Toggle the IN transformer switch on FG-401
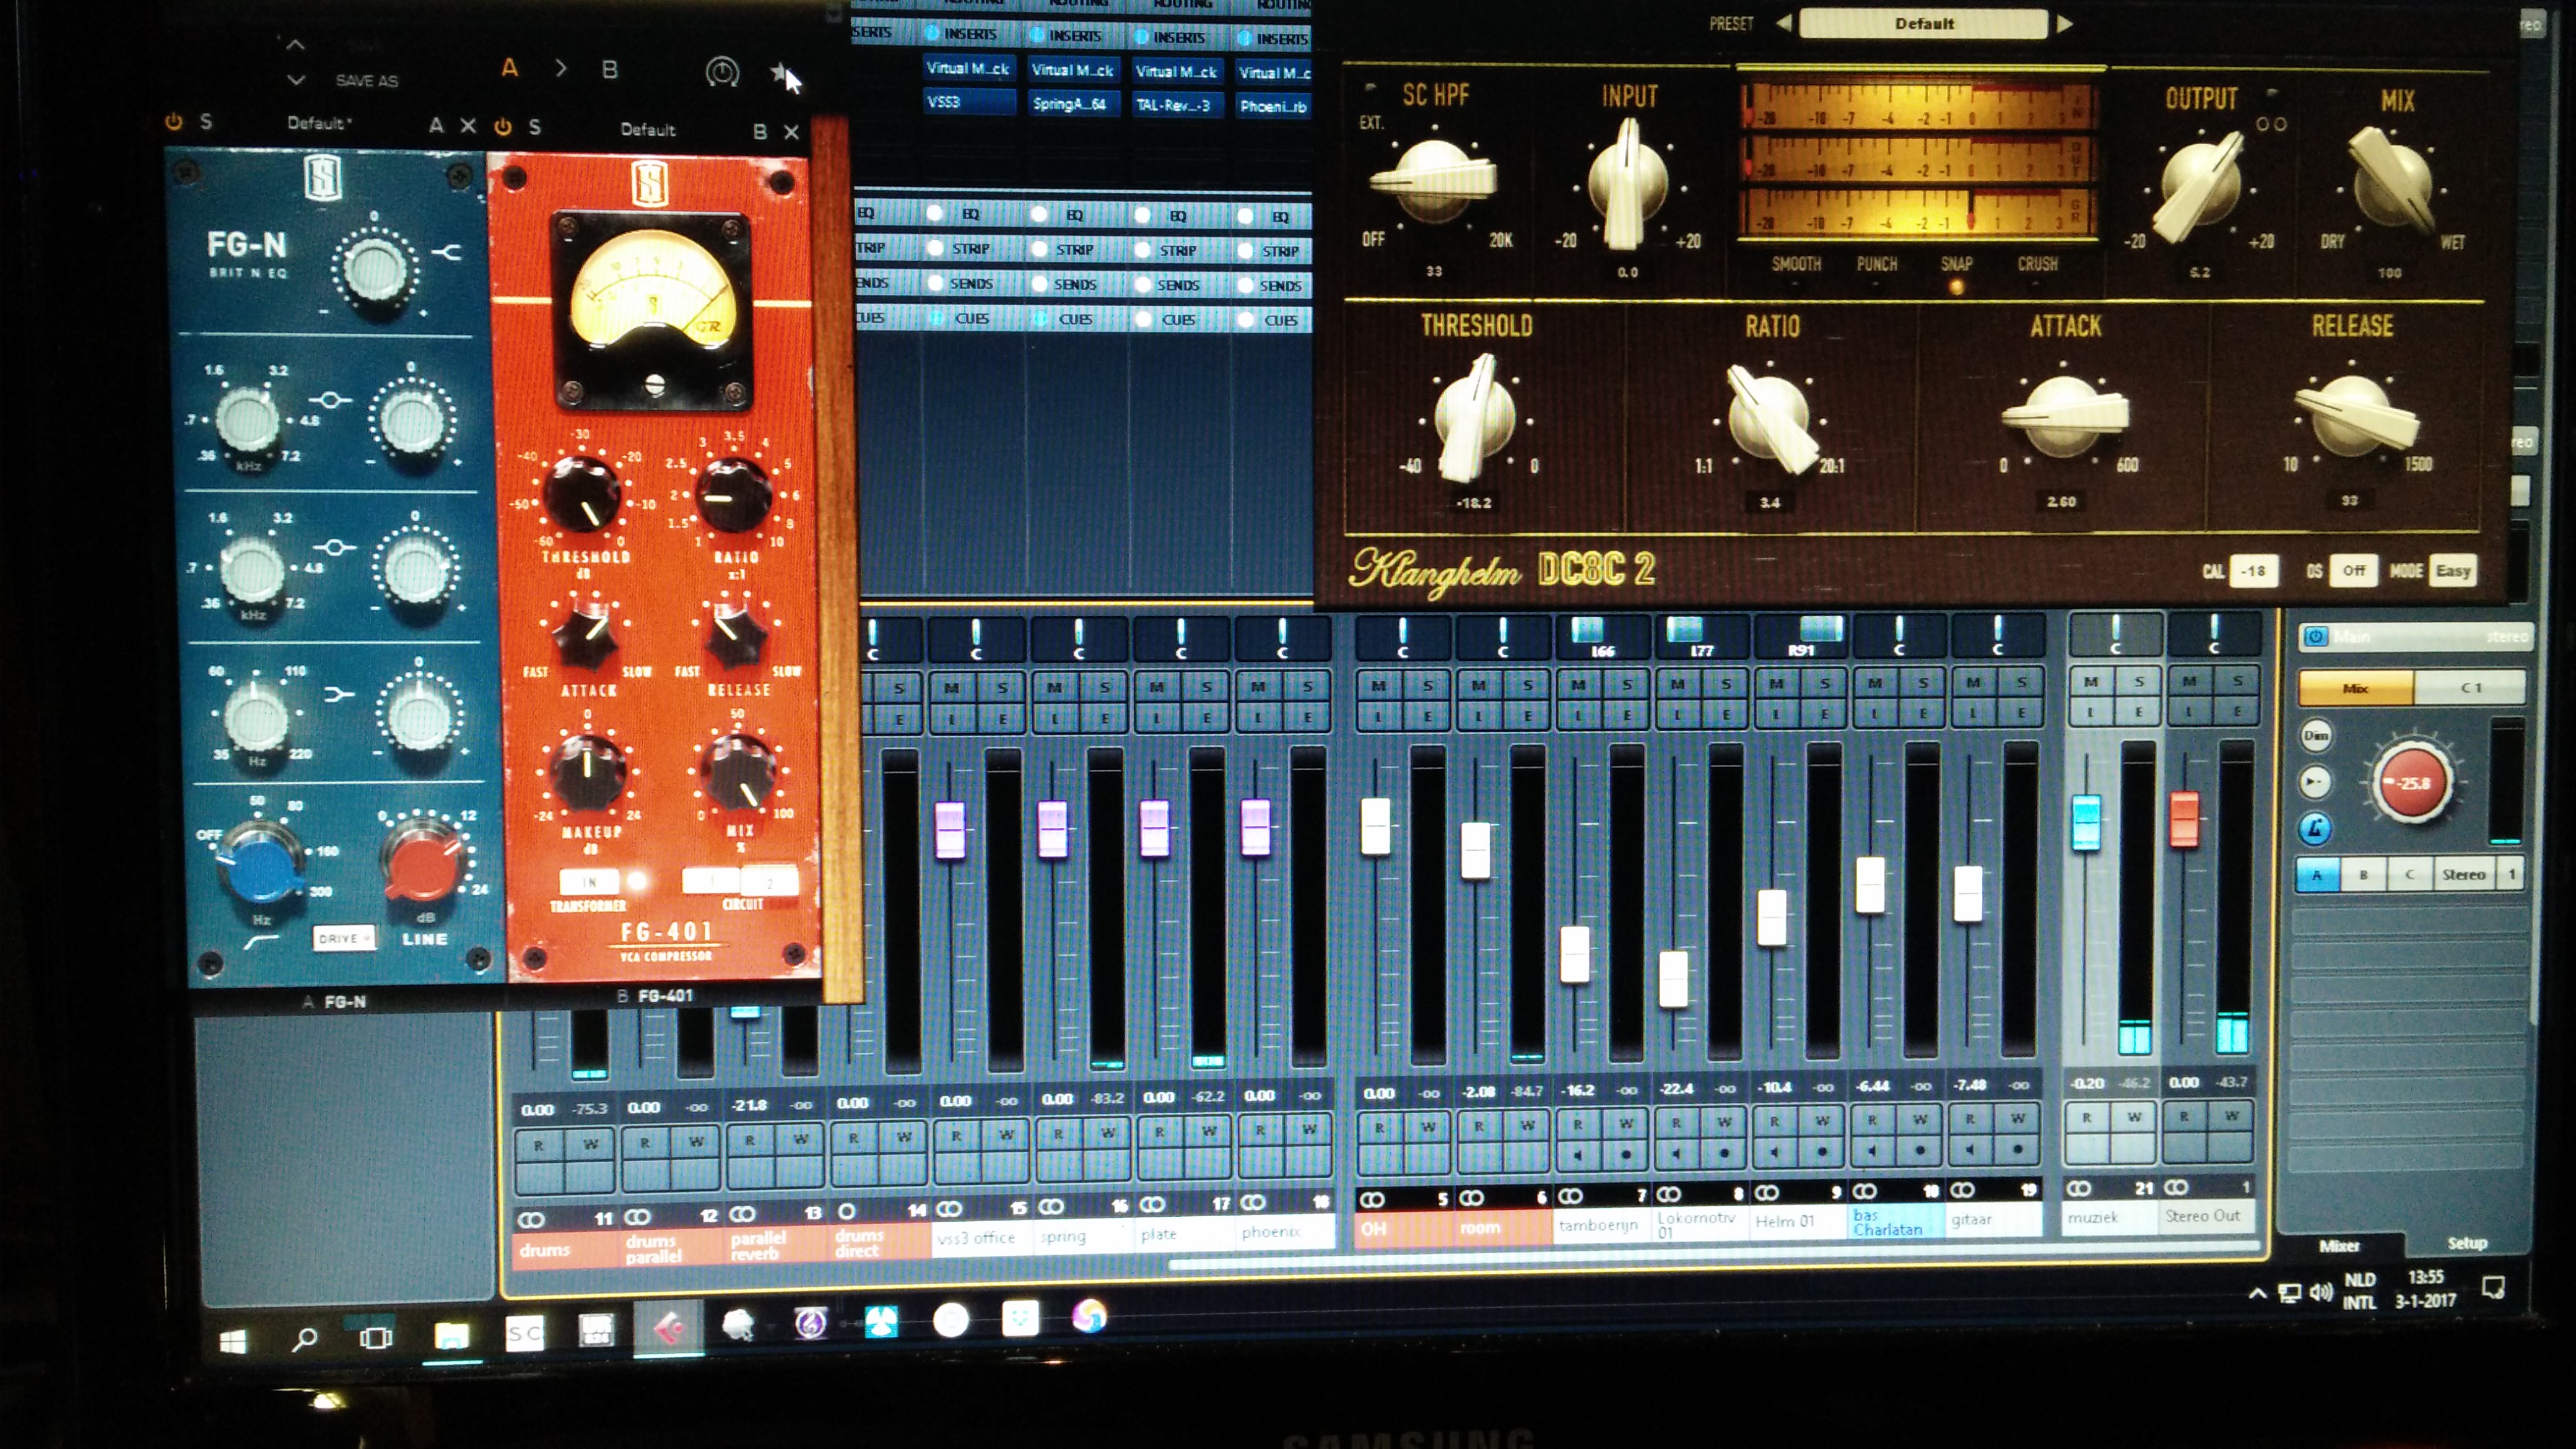 tap(590, 881)
